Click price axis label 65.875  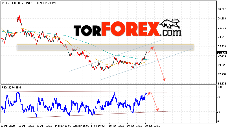coord(222,83)
